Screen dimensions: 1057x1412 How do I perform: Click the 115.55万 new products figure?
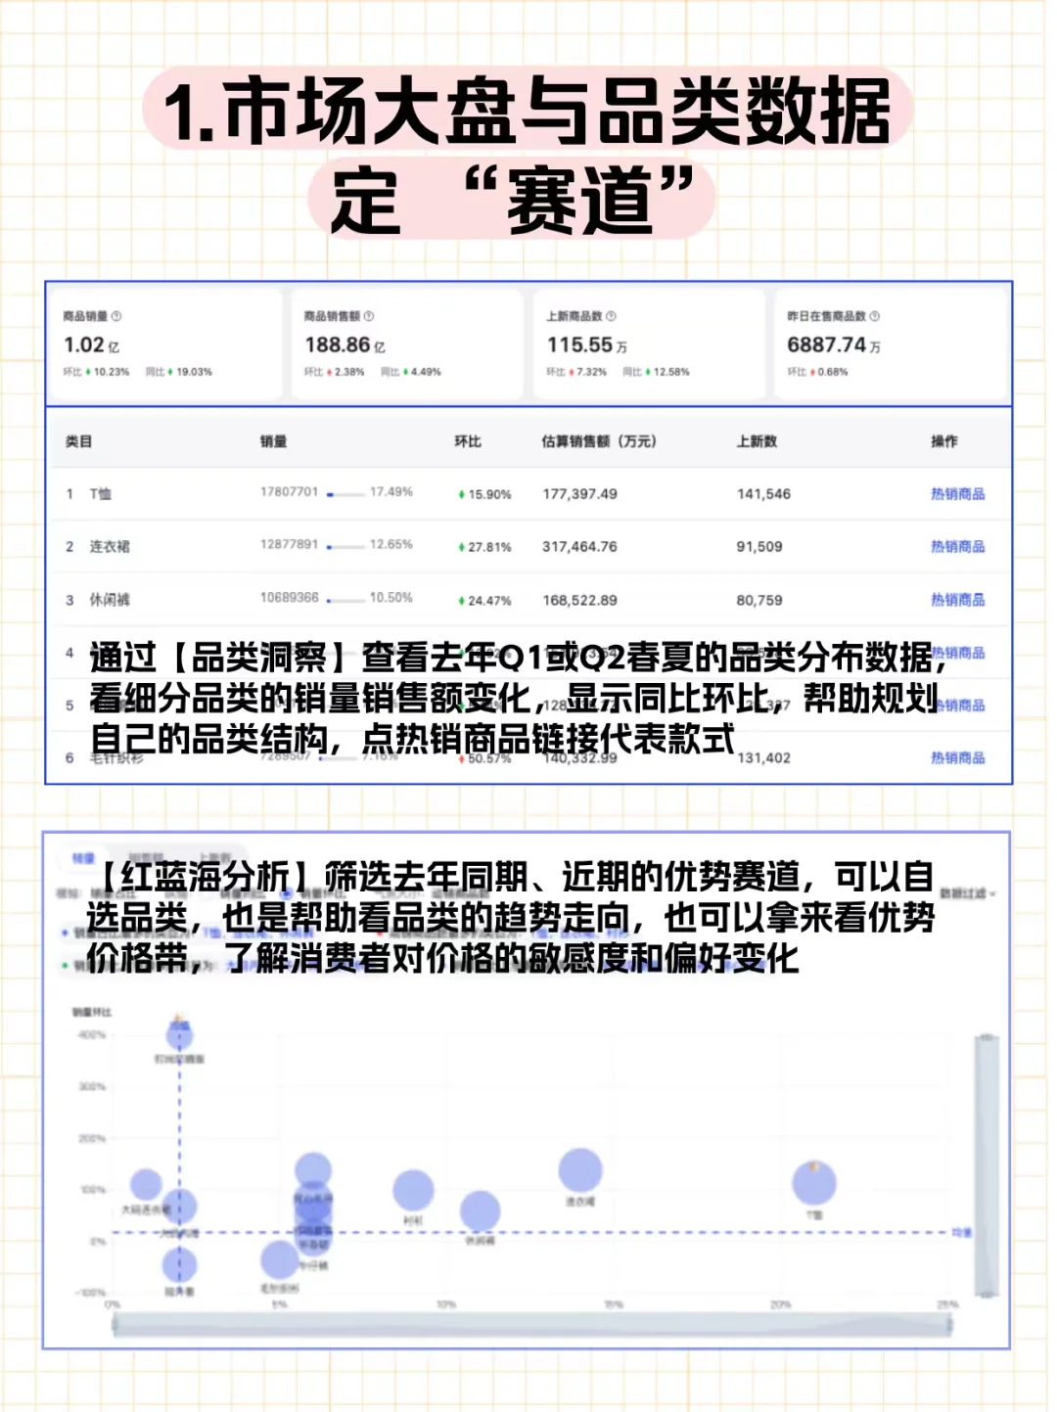click(x=587, y=344)
